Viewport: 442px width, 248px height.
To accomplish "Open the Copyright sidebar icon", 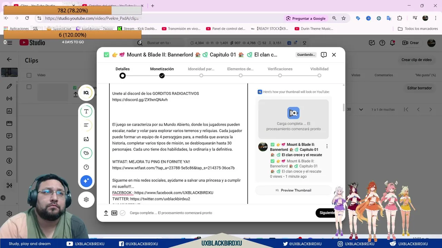I will pyautogui.click(x=9, y=173).
